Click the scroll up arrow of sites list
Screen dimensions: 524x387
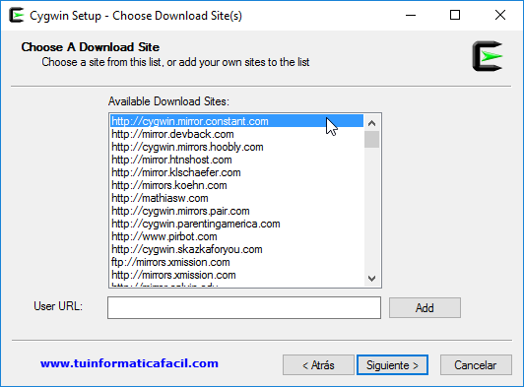tap(371, 123)
